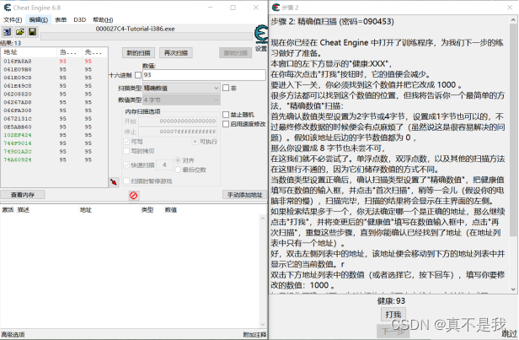
Task: Open the 数值类型 dropdown
Action: (181, 100)
